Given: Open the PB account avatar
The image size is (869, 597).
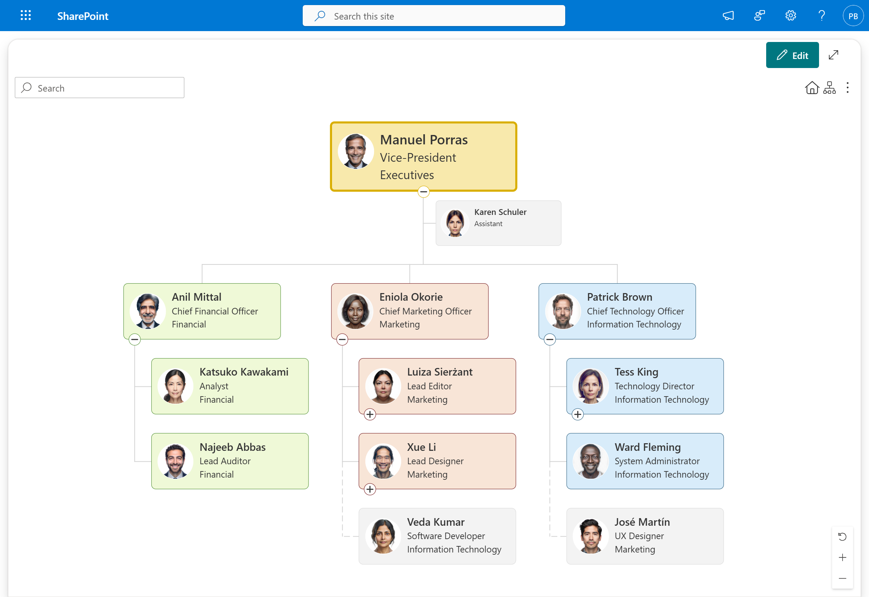Looking at the screenshot, I should point(853,16).
